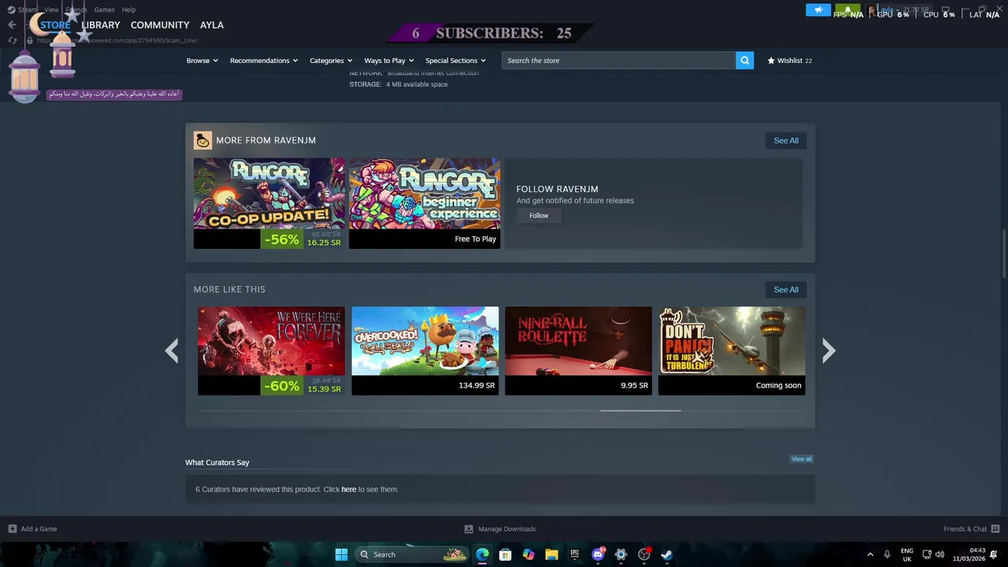Click the Manage Downloads icon
Screen dimensions: 1008x567
point(469,529)
